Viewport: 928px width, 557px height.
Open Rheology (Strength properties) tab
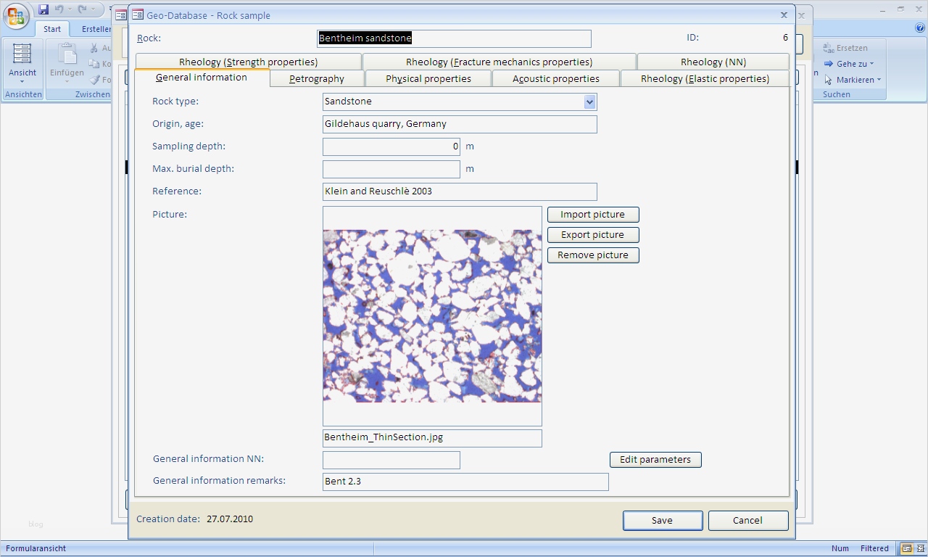249,62
